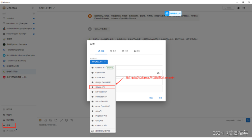Collapse the sidebar with the panel icon
The image size is (252, 138).
(x=33, y=8)
